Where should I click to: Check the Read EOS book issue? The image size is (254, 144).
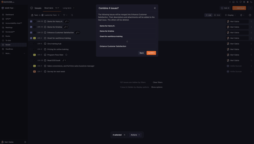point(31,60)
